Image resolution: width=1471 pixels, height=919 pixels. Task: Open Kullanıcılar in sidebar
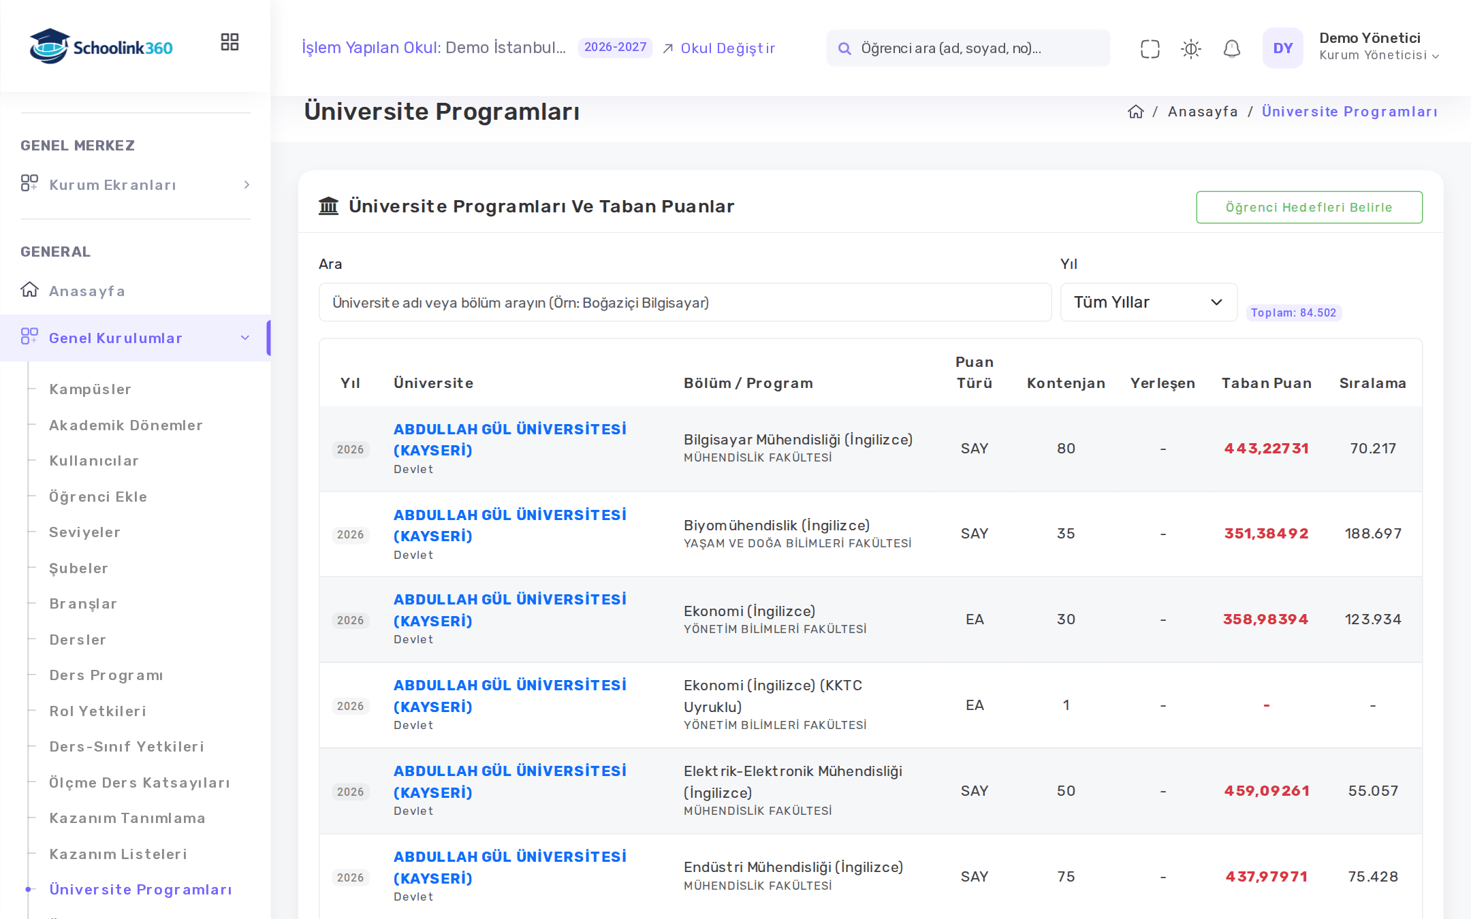(x=94, y=460)
